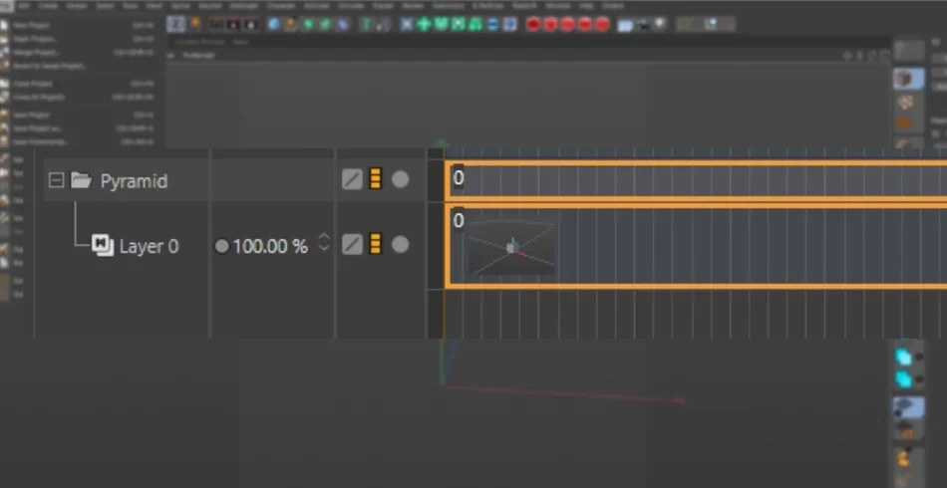Toggle the slash icon in Pyramid row

tap(352, 179)
